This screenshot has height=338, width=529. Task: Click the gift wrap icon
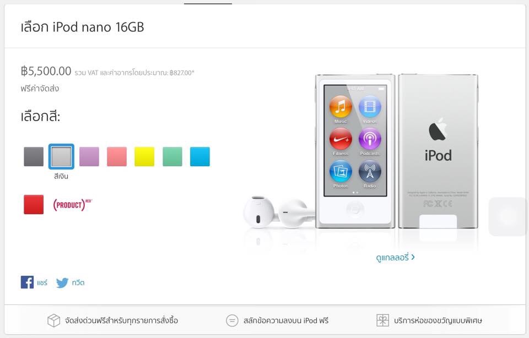tap(382, 320)
